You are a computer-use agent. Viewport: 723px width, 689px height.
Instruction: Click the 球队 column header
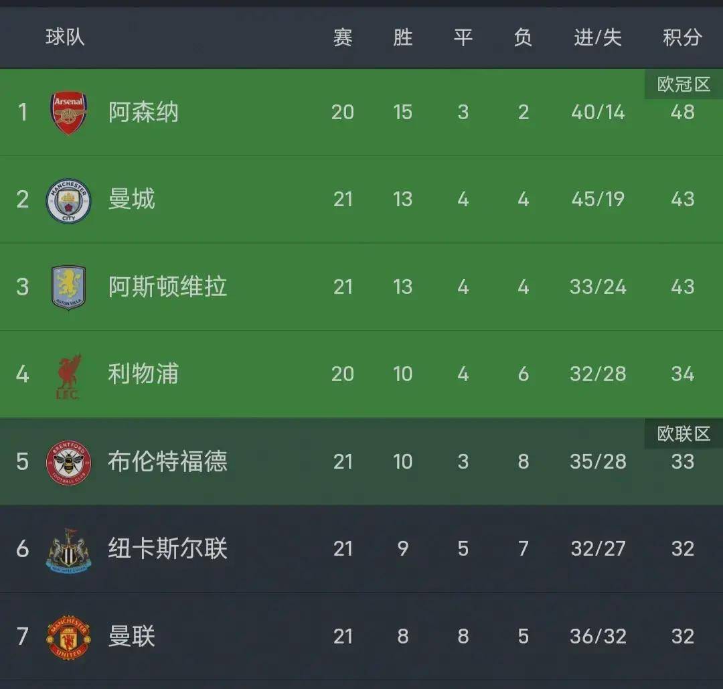coord(65,37)
